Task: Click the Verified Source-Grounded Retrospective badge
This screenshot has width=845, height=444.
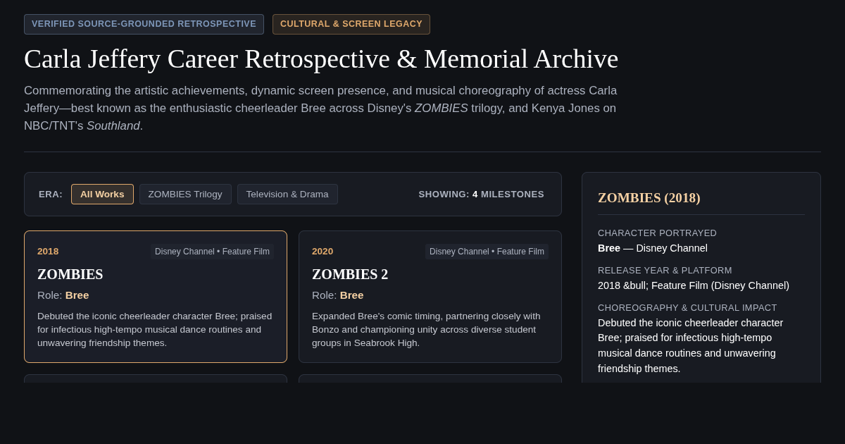Action: [144, 24]
